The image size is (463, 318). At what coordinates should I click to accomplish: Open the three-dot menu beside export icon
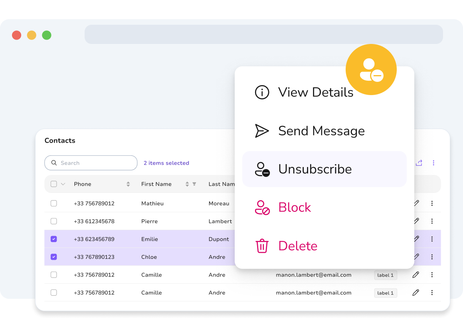click(x=433, y=163)
